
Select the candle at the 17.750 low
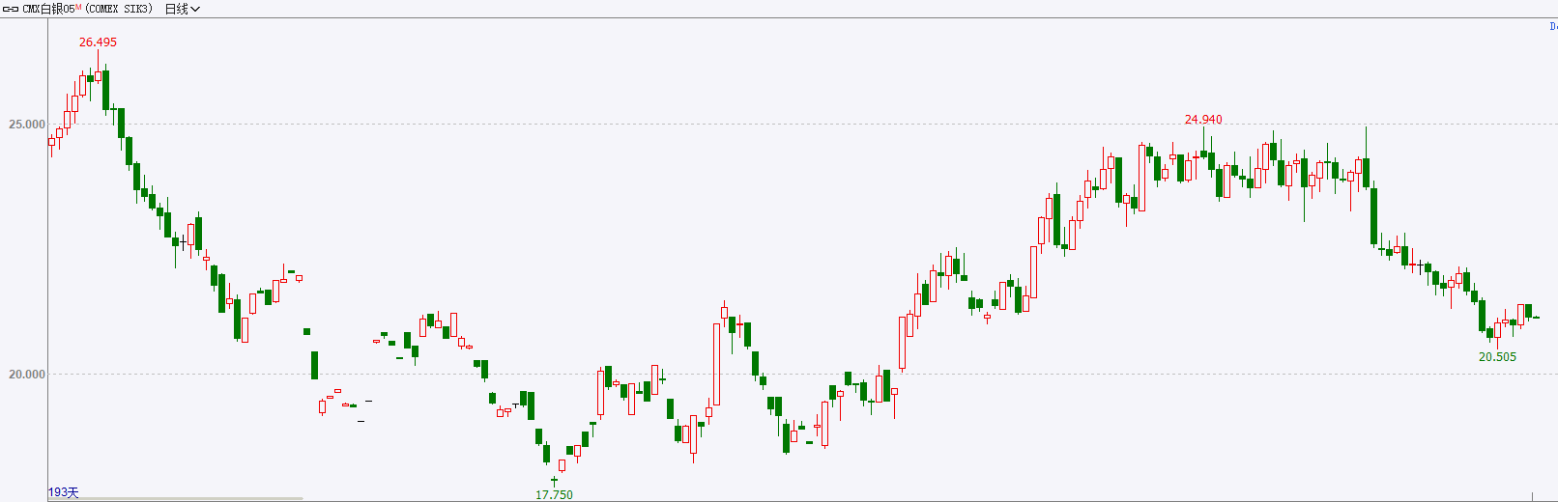click(554, 479)
